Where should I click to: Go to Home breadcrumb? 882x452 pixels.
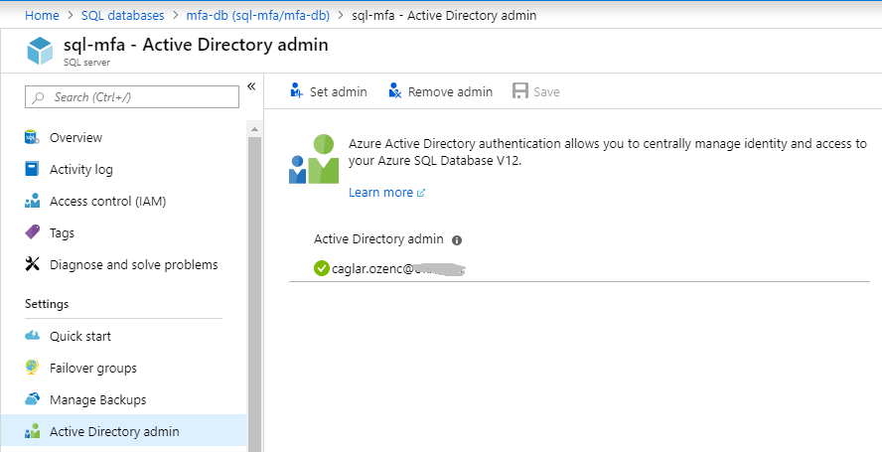[x=42, y=15]
